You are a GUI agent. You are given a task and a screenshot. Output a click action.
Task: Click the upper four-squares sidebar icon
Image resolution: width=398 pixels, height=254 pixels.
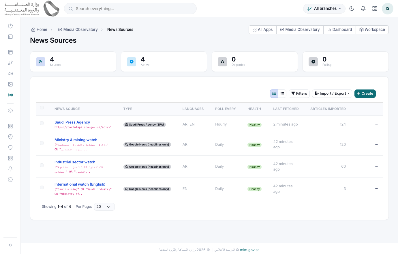pyautogui.click(x=10, y=126)
